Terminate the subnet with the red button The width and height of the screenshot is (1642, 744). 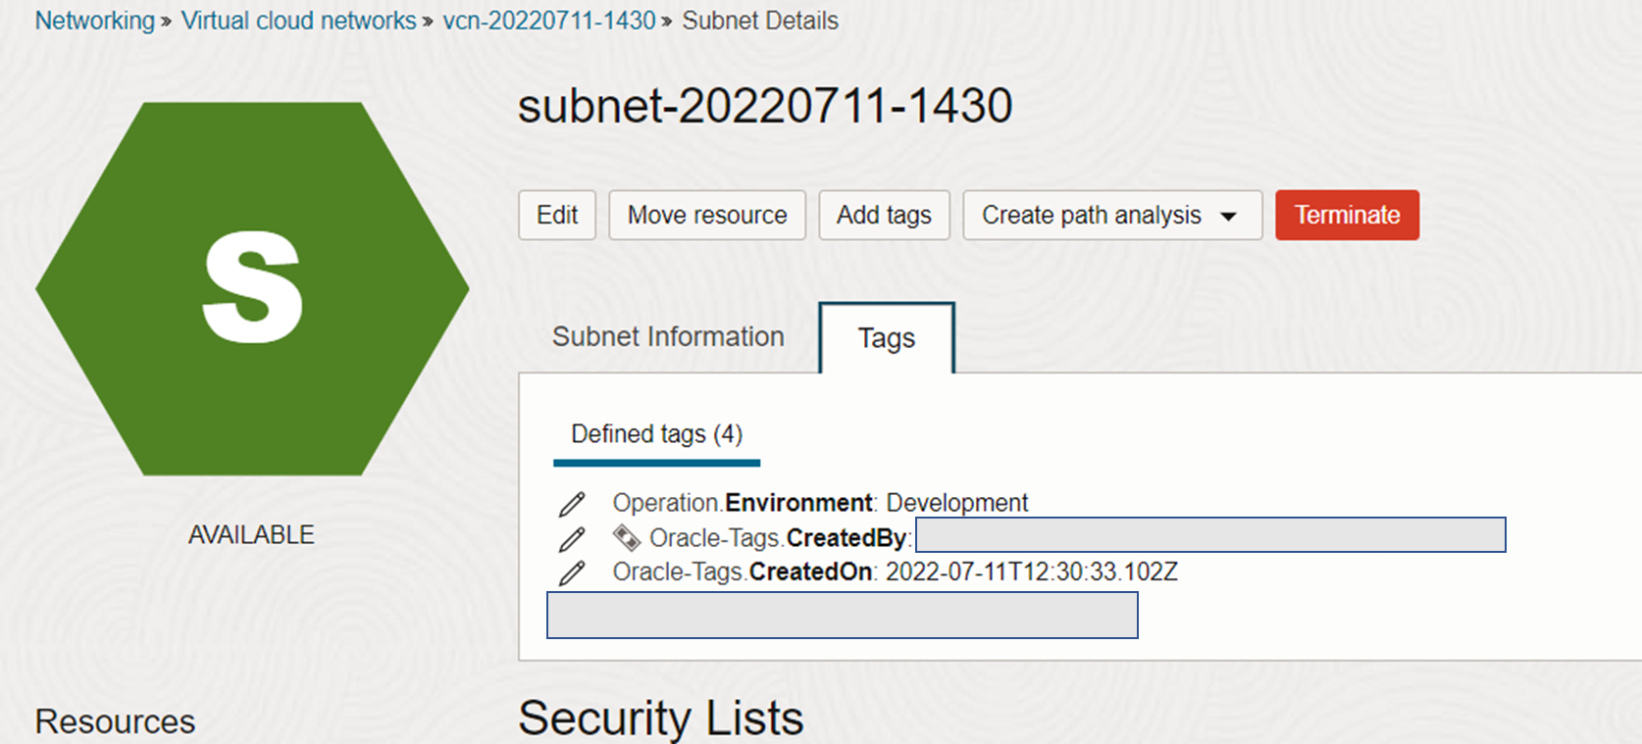click(1347, 216)
